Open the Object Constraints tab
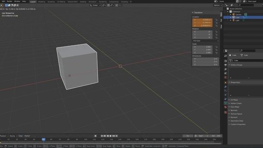The width and height of the screenshot is (263, 148). (x=226, y=99)
